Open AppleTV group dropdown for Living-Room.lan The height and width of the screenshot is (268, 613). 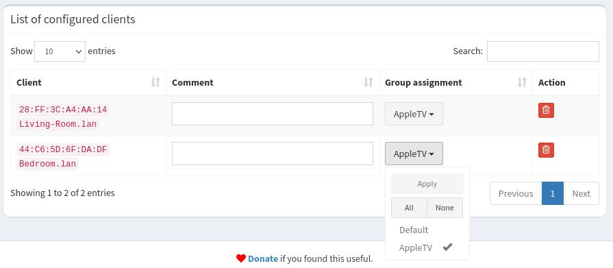[414, 114]
